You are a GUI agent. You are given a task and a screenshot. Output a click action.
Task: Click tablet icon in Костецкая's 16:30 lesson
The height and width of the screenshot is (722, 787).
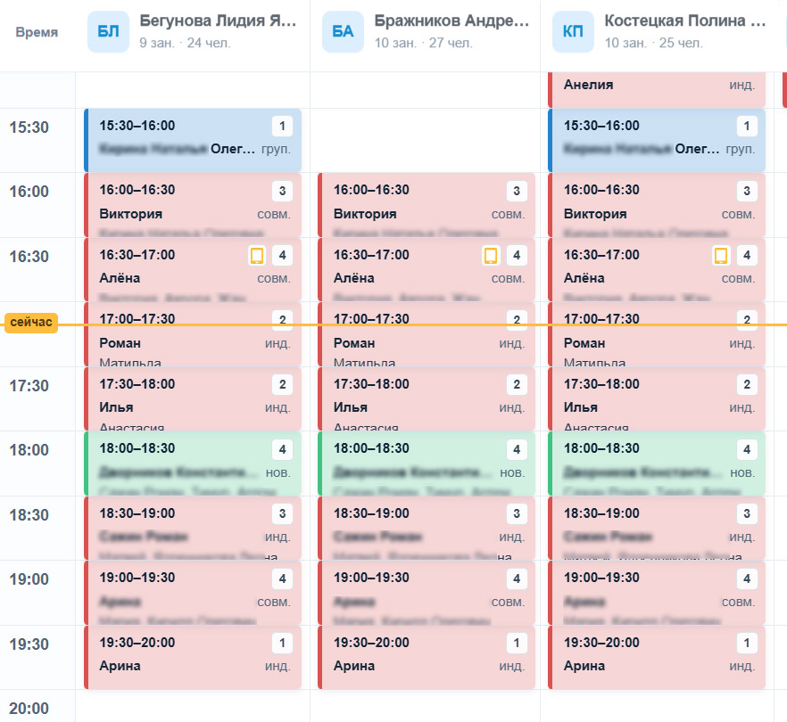pyautogui.click(x=721, y=255)
